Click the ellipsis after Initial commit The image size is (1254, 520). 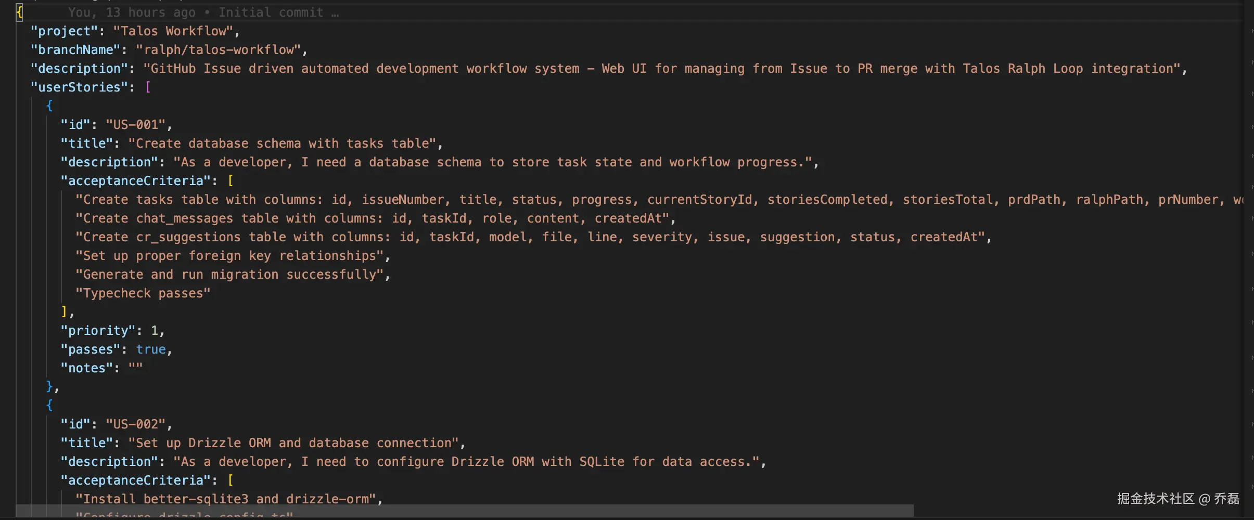(335, 13)
